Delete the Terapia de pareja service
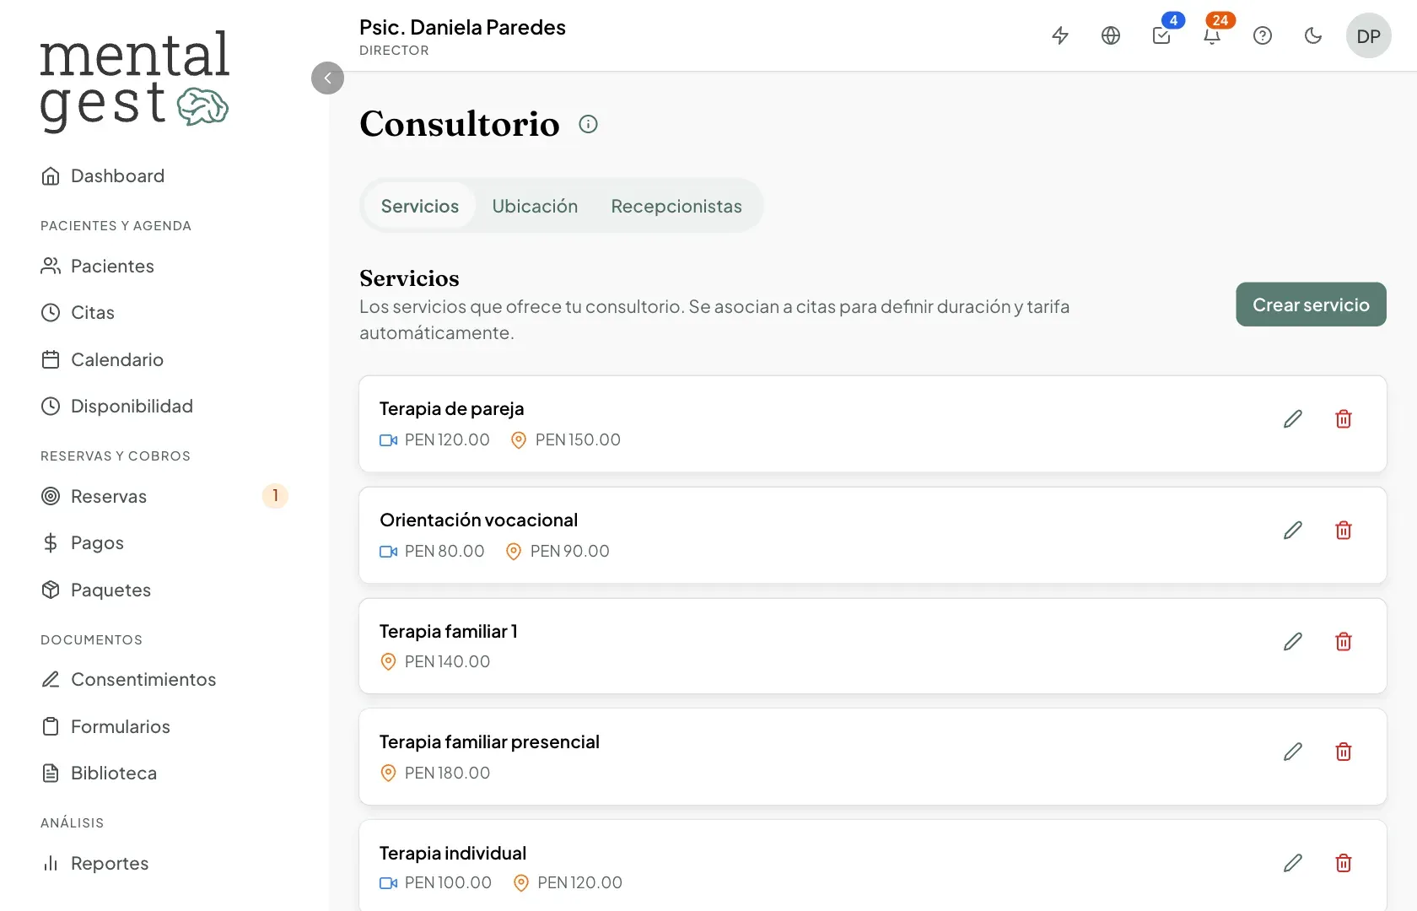The image size is (1417, 911). 1344,419
